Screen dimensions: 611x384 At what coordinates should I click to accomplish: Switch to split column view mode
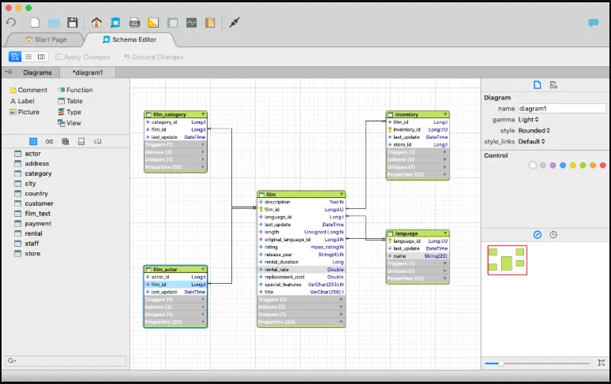41,57
